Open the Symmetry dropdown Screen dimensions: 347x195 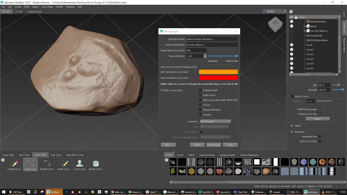tap(215, 122)
